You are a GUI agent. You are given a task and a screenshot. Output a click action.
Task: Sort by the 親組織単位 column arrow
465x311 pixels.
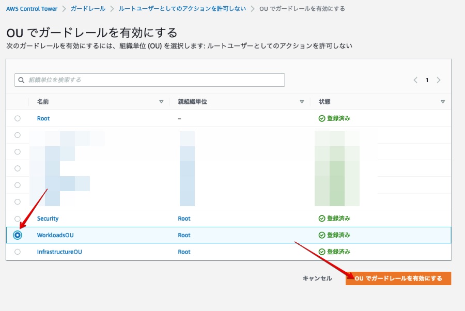coord(302,102)
